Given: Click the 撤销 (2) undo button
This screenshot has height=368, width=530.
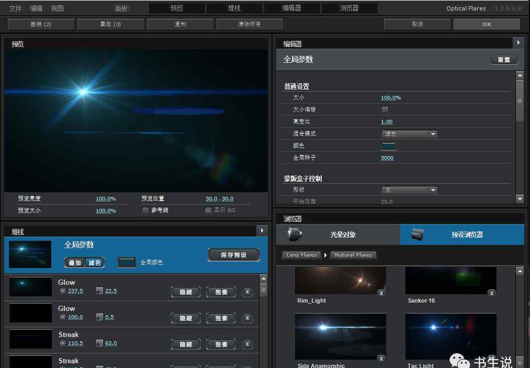Looking at the screenshot, I should (41, 25).
